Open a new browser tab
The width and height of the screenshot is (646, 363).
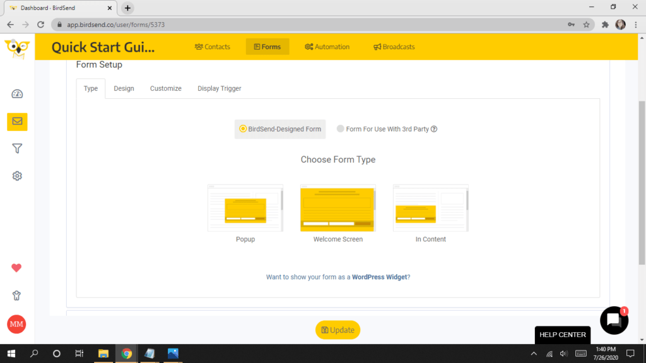click(x=127, y=8)
